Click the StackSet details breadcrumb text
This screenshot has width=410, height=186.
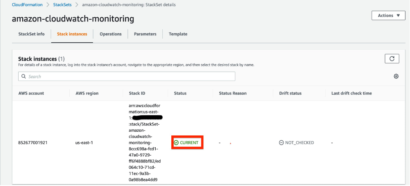[129, 5]
